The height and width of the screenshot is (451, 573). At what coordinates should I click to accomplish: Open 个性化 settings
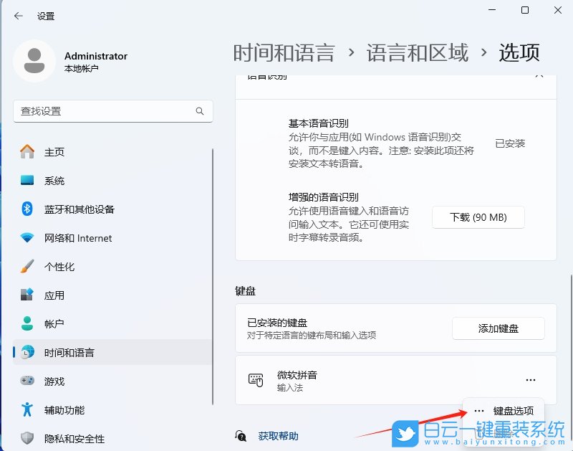pos(54,266)
